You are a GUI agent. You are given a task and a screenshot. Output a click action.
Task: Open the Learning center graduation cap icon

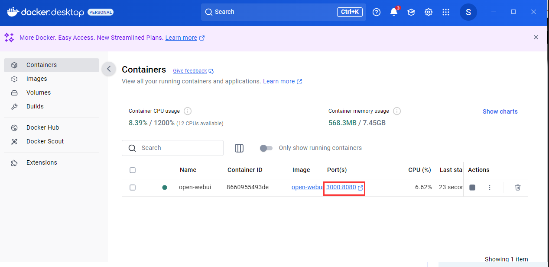411,12
